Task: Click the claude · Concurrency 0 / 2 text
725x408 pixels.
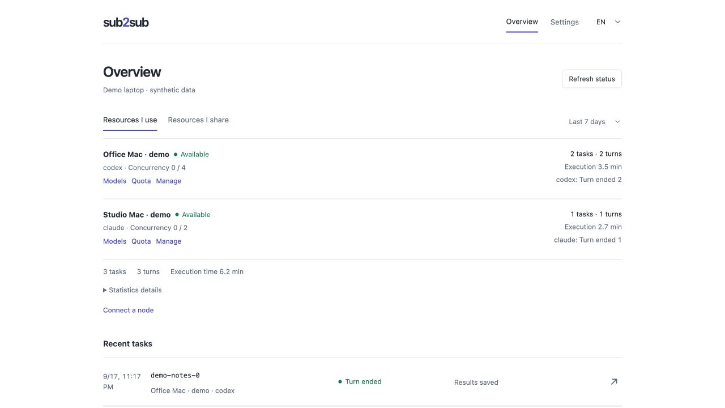Action: 145,228
